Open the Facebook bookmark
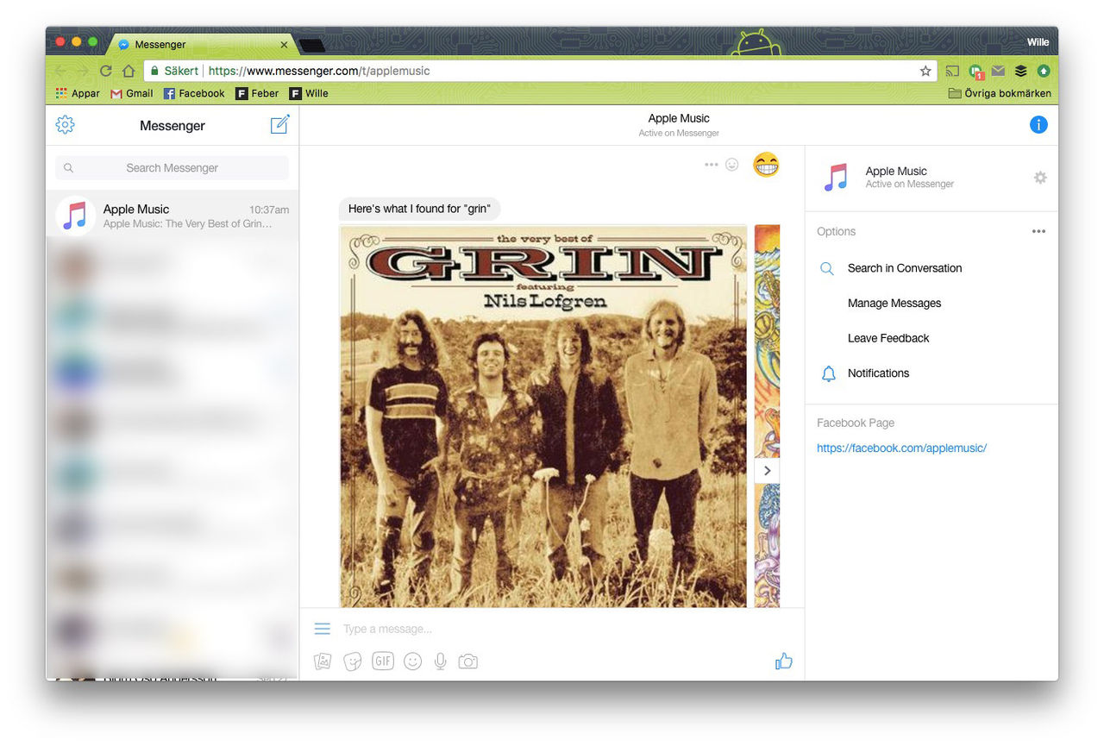Viewport: 1104px width, 746px height. pos(194,93)
